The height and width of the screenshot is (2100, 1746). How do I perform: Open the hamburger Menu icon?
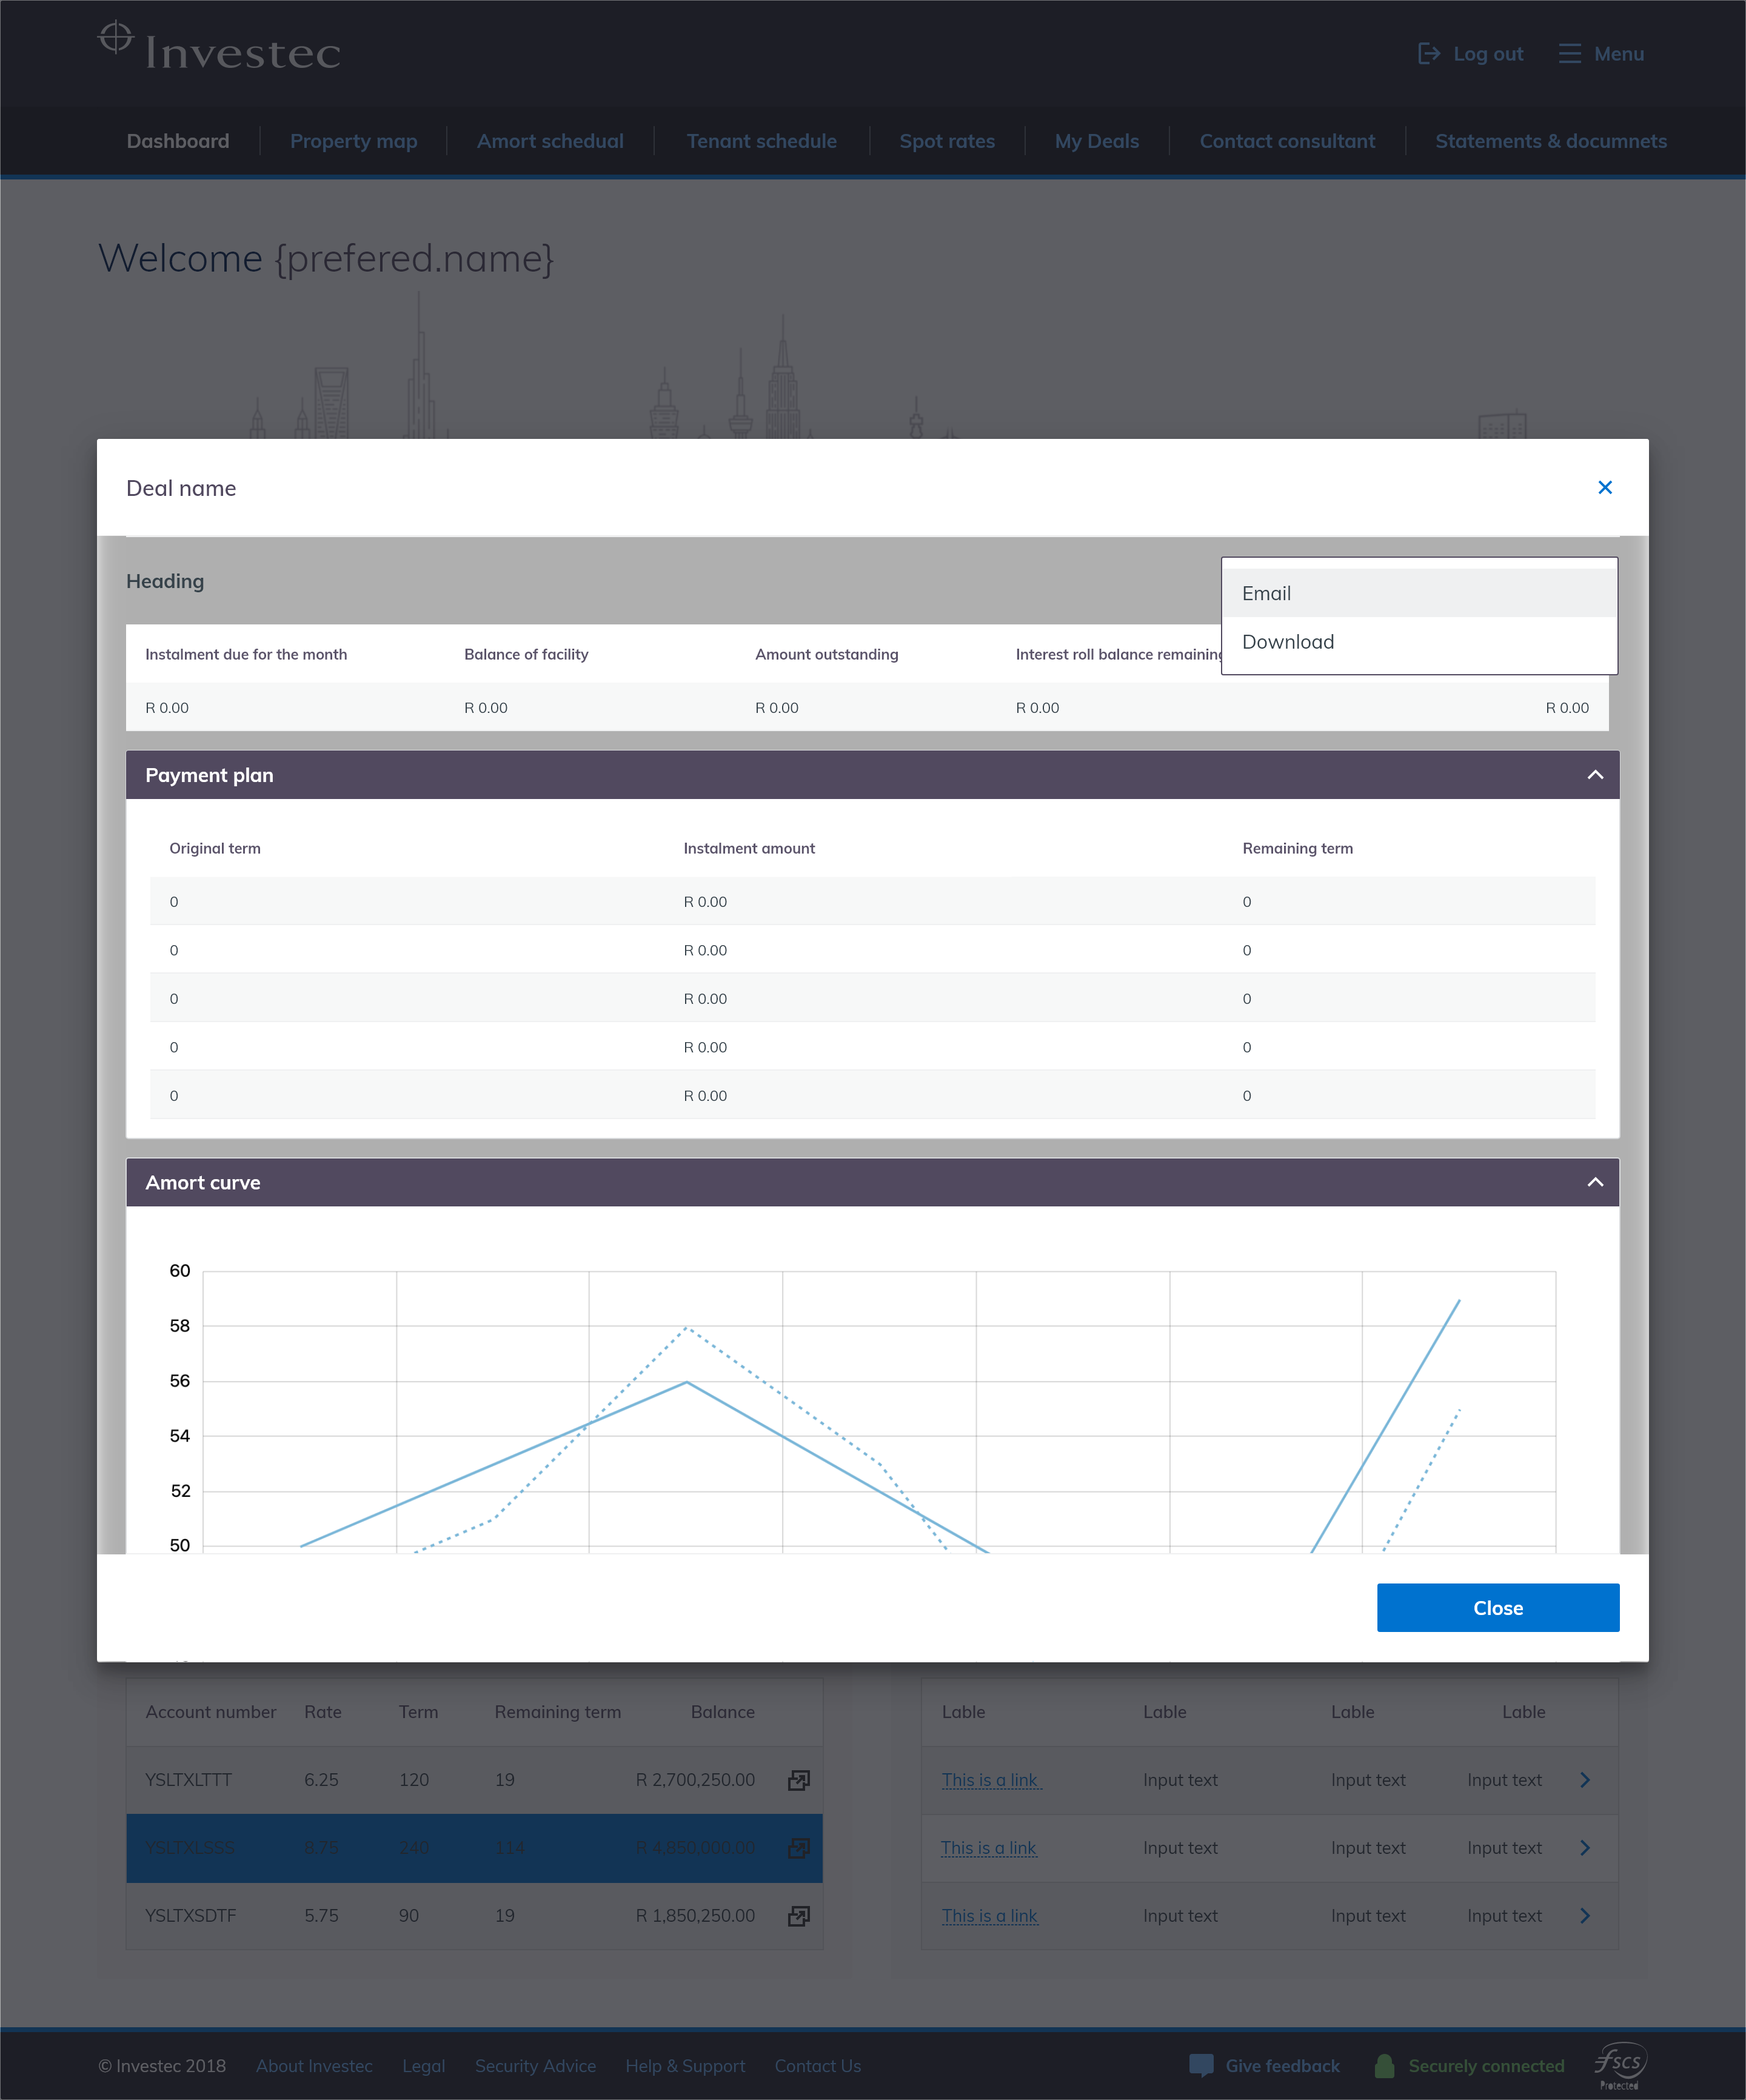[x=1569, y=54]
